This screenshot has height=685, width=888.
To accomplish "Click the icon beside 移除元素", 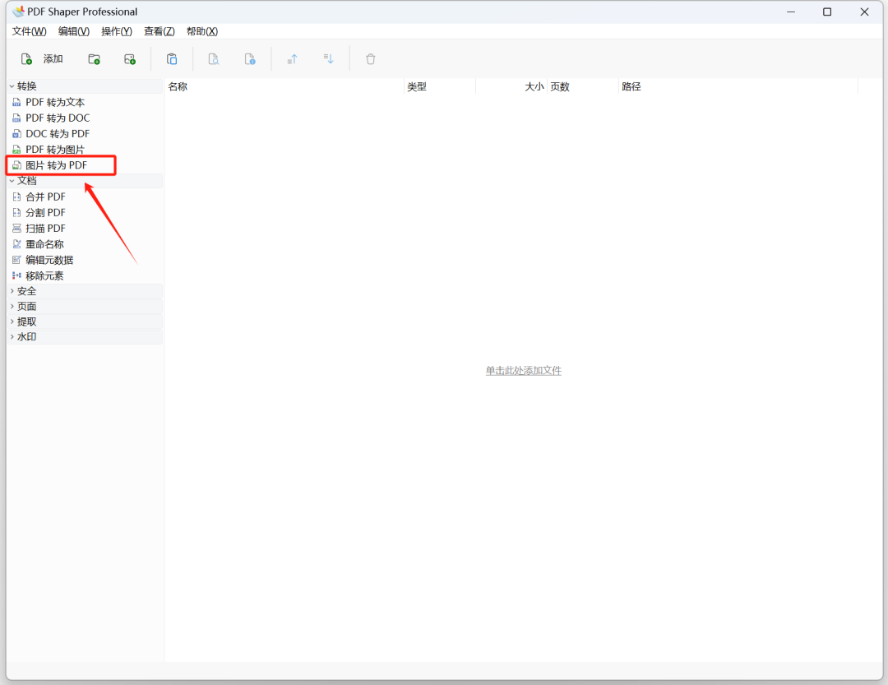I will pos(16,276).
